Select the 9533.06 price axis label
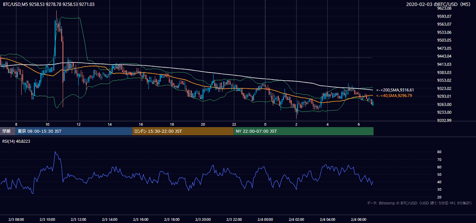476x223 pixels. 444,32
